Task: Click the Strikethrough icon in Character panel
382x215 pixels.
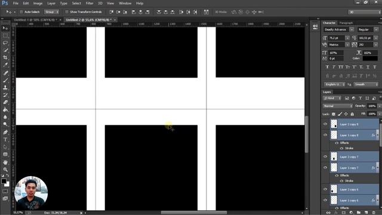Action: click(375, 67)
